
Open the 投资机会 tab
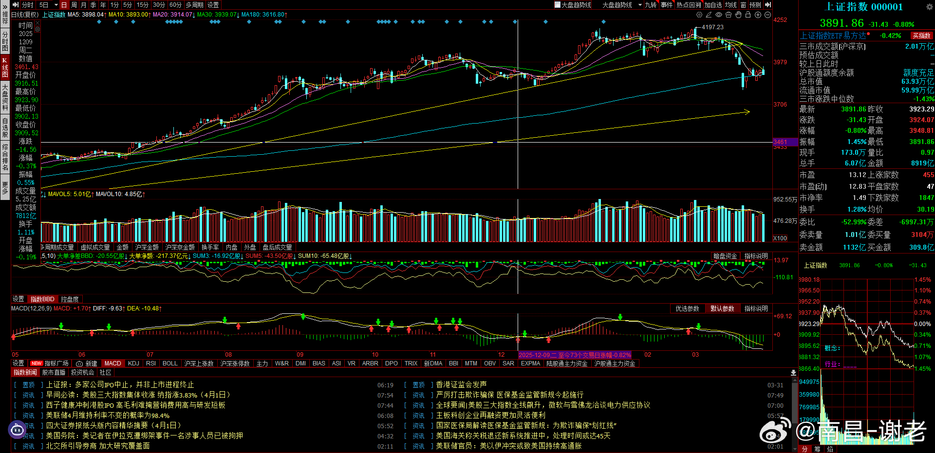(82, 373)
